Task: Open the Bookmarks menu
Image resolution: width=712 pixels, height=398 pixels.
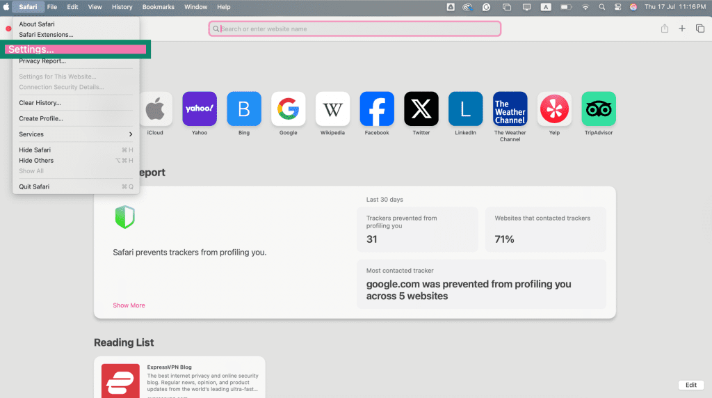Action: pyautogui.click(x=159, y=7)
